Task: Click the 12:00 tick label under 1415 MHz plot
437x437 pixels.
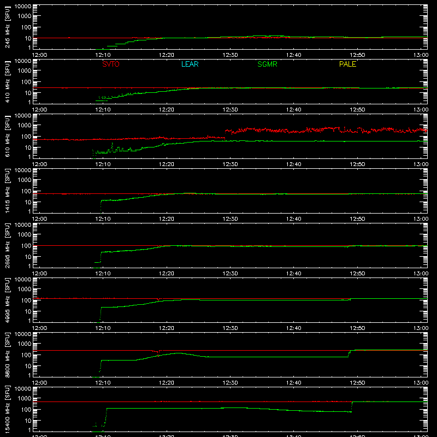Action: [x=39, y=219]
